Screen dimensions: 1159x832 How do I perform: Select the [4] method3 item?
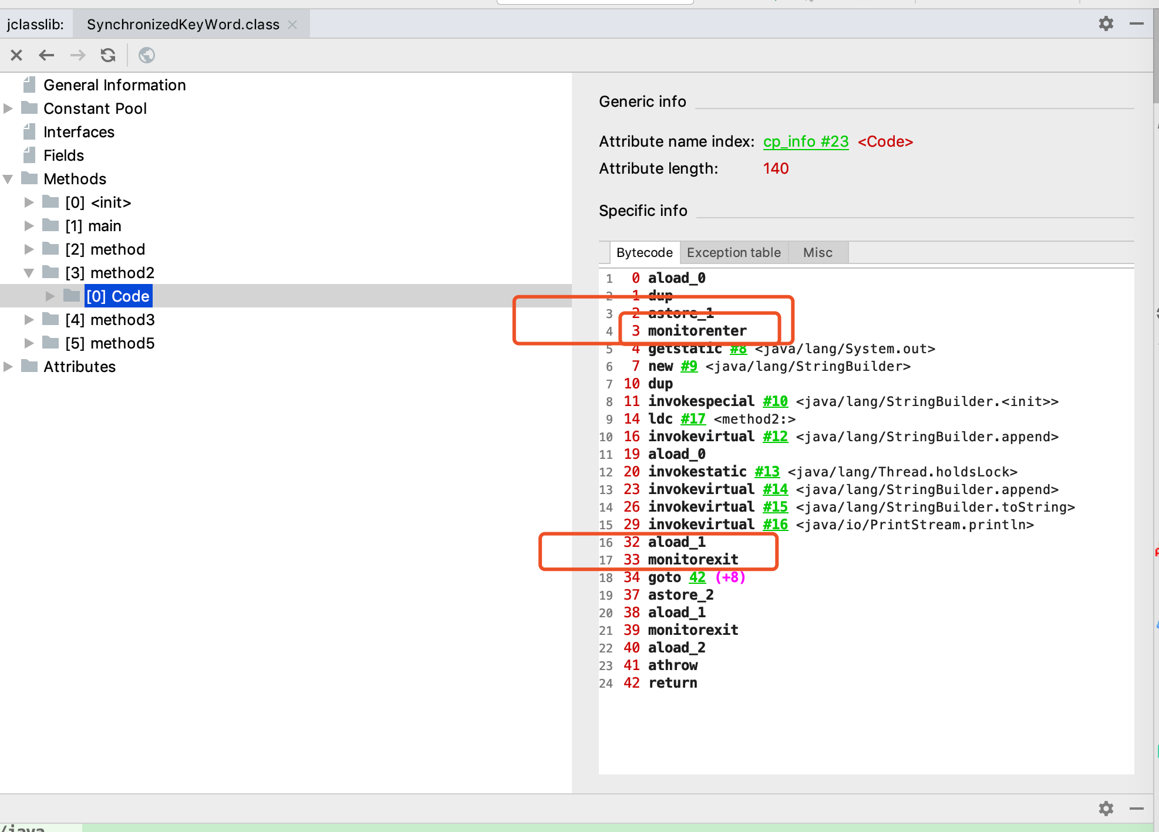tap(110, 320)
